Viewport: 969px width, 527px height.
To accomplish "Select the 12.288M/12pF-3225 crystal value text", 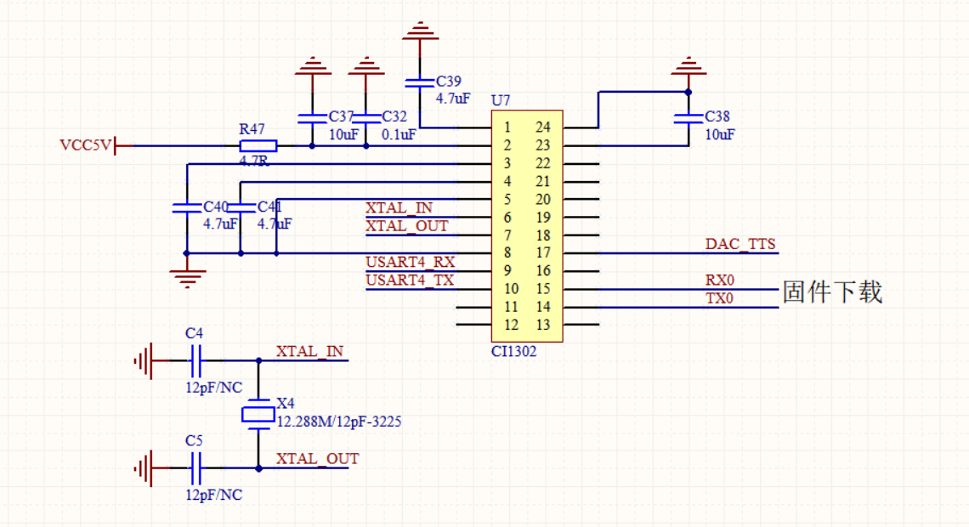I will [x=338, y=422].
